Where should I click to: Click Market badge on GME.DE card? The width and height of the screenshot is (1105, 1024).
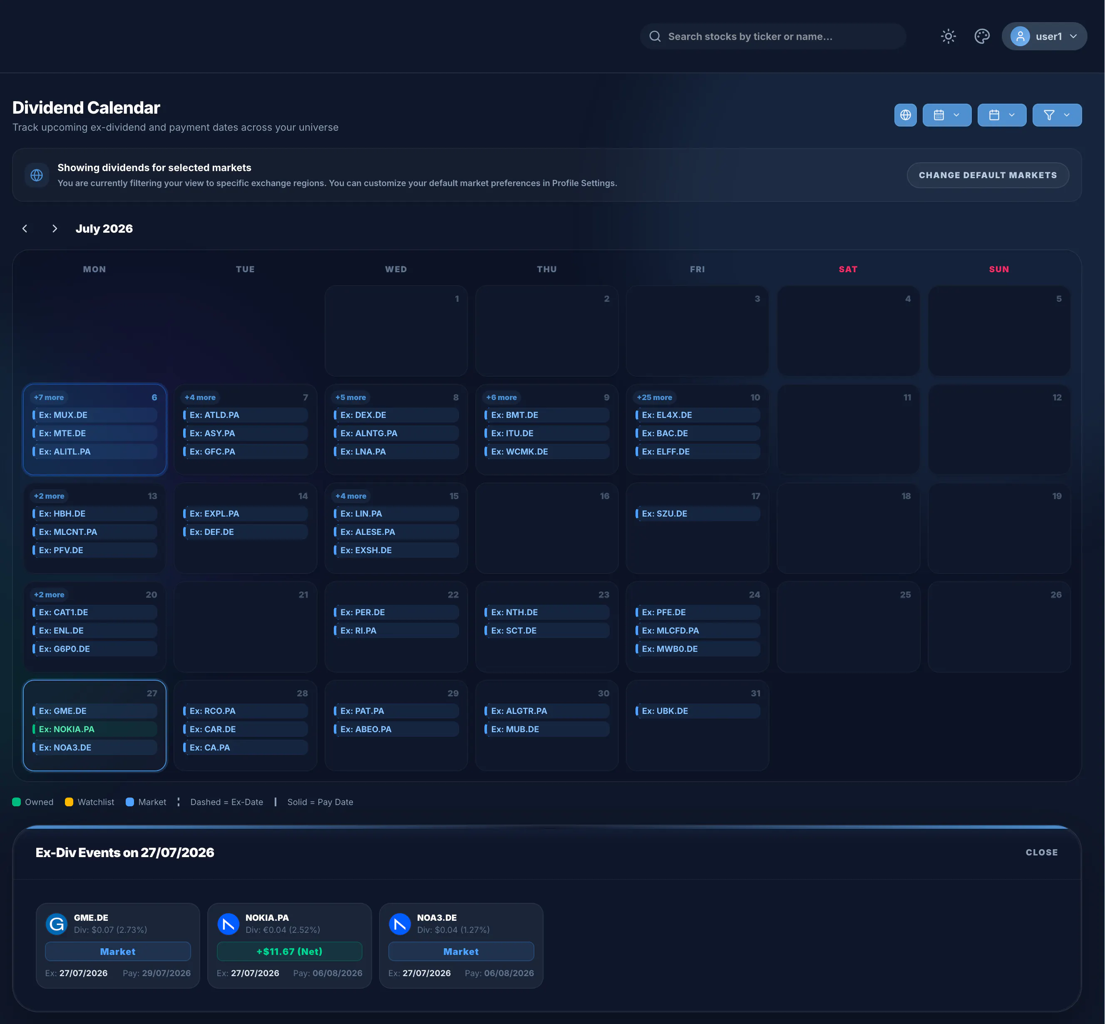click(x=117, y=952)
